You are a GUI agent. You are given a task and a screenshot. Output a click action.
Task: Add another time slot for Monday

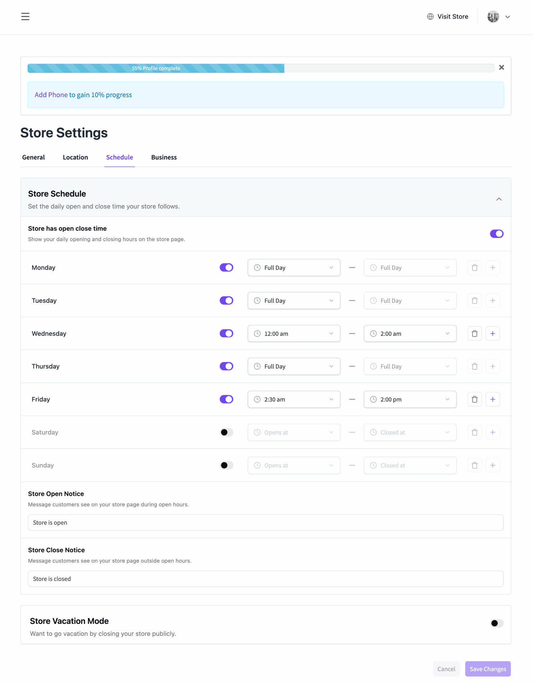493,268
